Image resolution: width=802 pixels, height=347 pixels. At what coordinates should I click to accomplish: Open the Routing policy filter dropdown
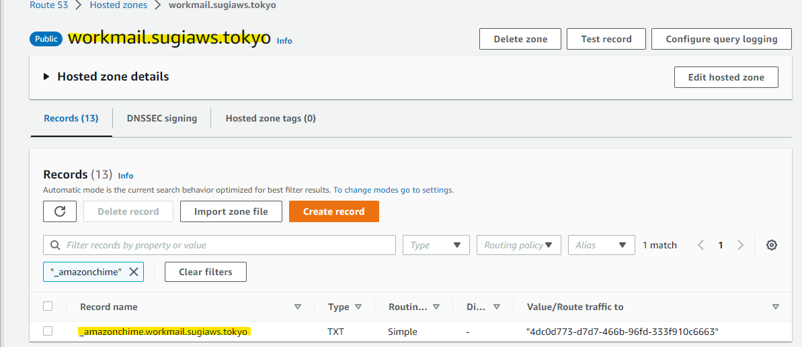[518, 245]
